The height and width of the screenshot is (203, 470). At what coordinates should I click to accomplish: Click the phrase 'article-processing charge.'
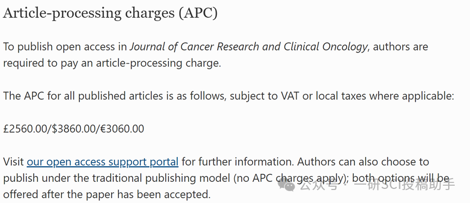point(158,63)
